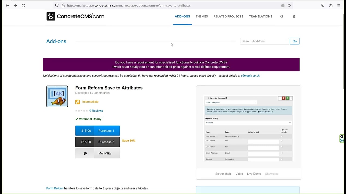The height and width of the screenshot is (194, 346).
Task: Click the Form Reform clownfish add-on icon
Action: pyautogui.click(x=57, y=96)
